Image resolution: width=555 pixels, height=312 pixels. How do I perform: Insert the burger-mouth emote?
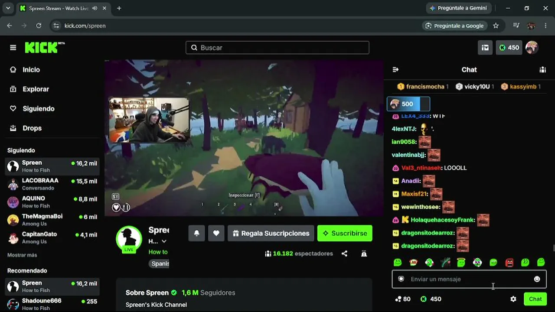point(413,262)
